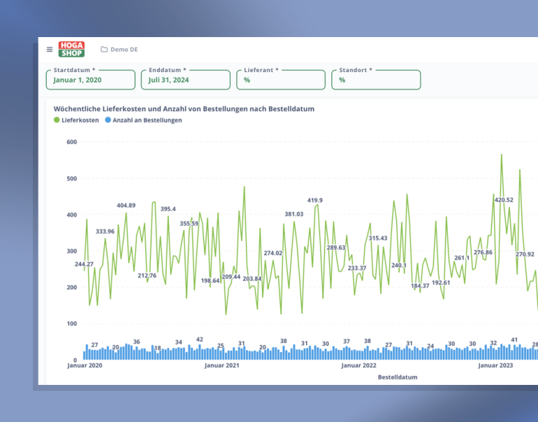Click the bar labeled 41
This screenshot has height=422, width=538.
point(514,347)
